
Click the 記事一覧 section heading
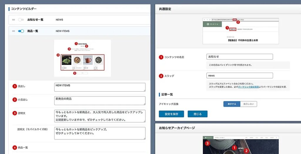167,95
